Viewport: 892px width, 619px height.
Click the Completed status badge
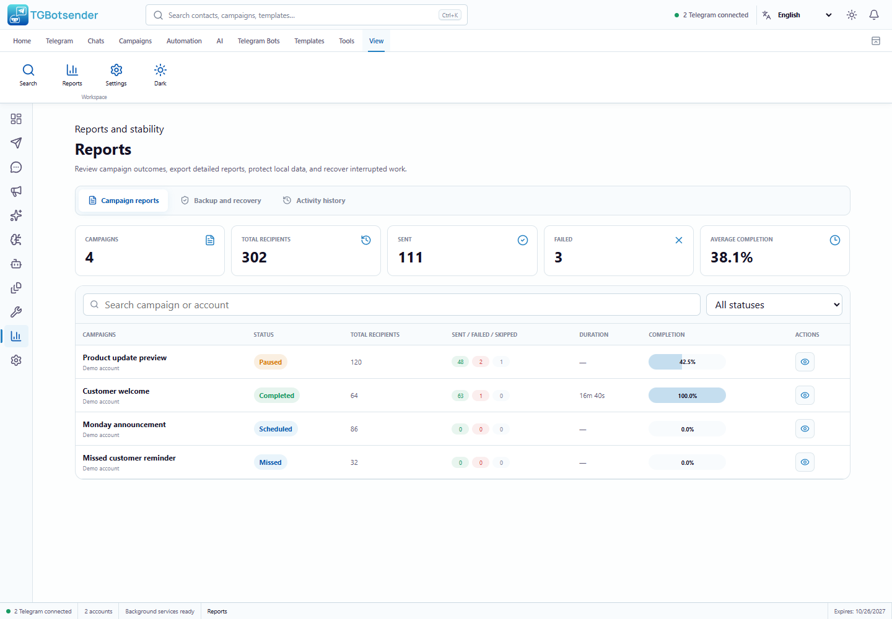277,396
